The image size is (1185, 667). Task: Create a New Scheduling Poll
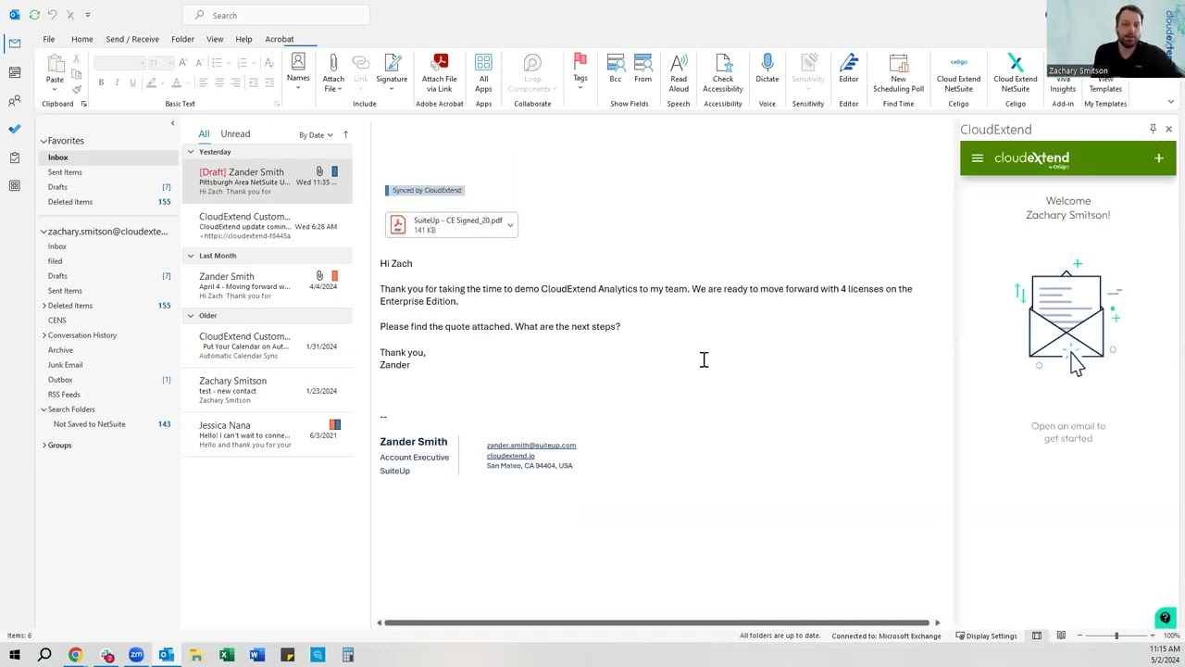(898, 73)
